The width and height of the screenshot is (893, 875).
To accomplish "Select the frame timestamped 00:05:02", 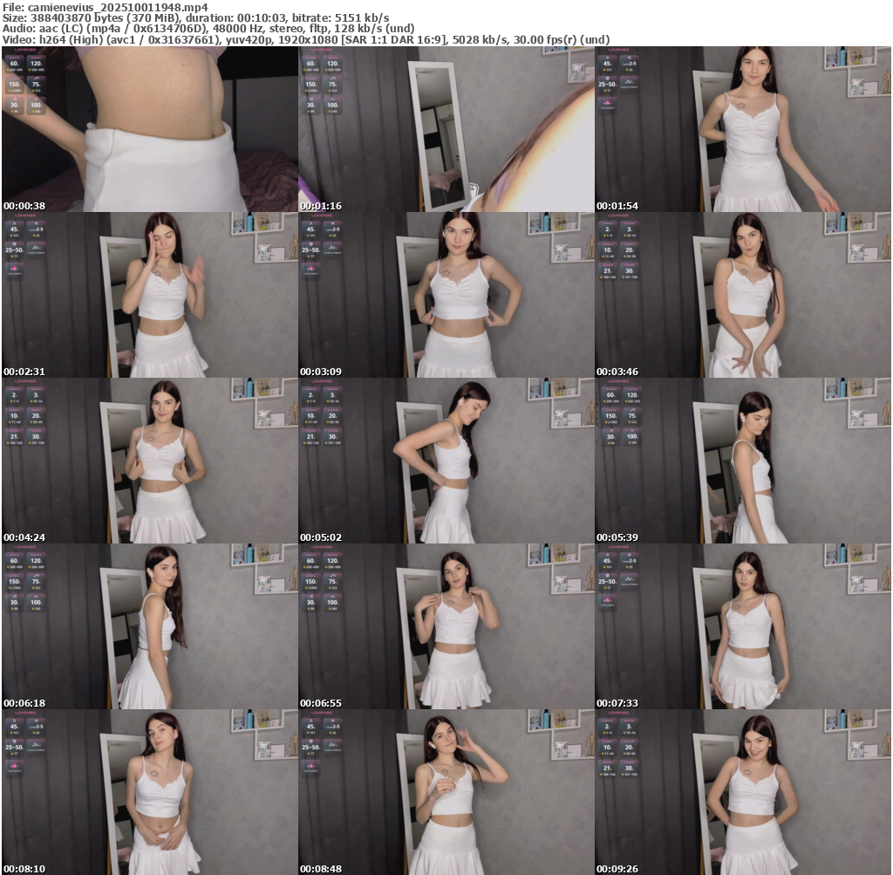I will click(x=446, y=461).
